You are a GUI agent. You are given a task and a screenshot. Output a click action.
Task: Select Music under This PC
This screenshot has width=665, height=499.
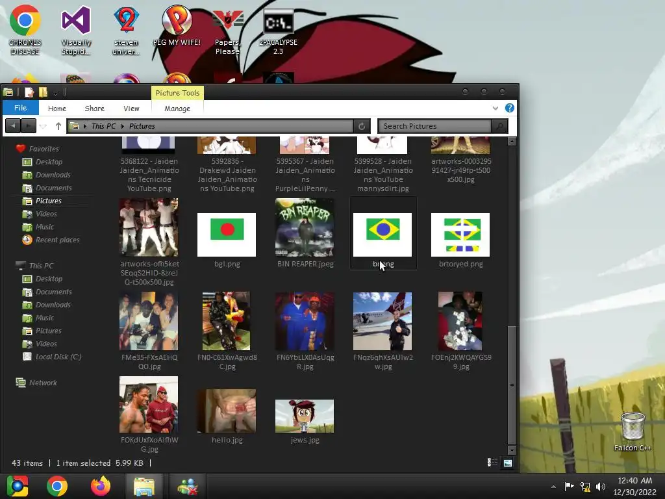click(45, 317)
